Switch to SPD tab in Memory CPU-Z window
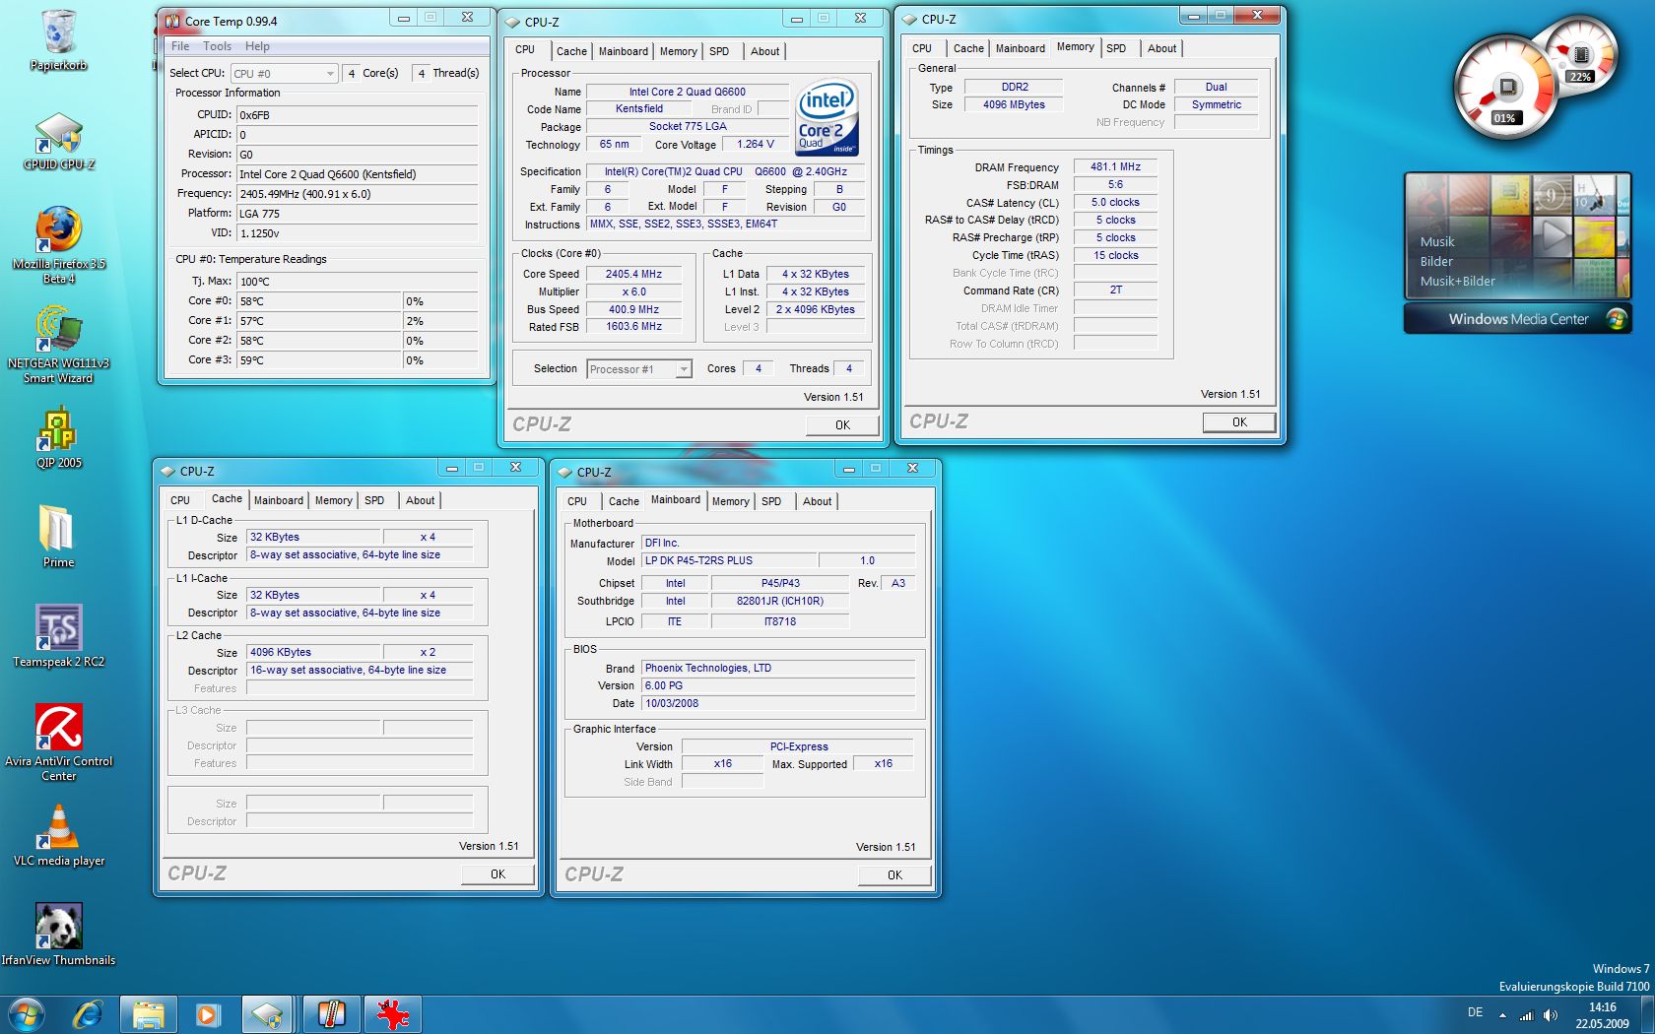The height and width of the screenshot is (1034, 1655). point(1116,48)
